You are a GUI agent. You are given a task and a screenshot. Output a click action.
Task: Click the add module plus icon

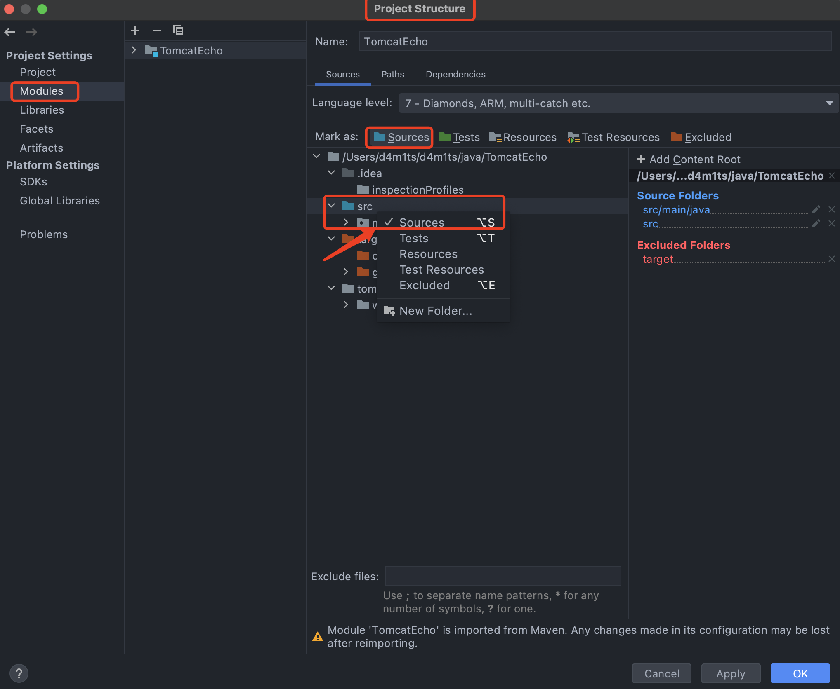click(135, 30)
